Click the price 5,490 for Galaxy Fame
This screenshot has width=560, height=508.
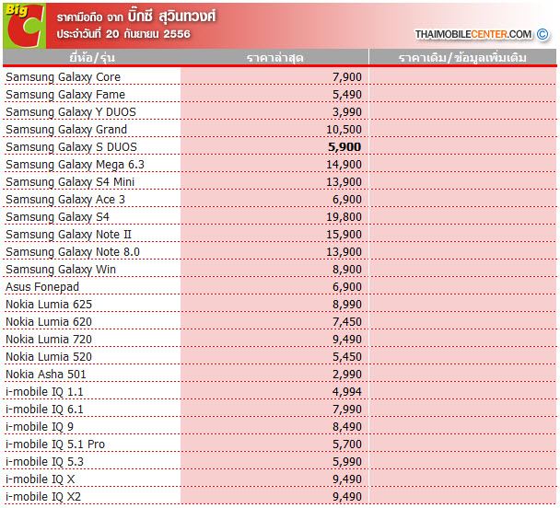click(347, 95)
